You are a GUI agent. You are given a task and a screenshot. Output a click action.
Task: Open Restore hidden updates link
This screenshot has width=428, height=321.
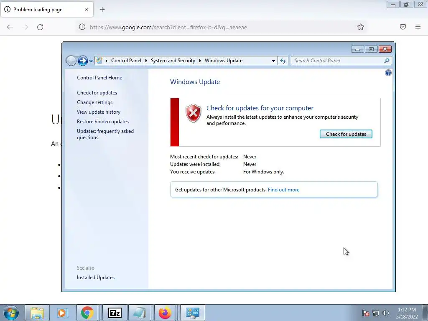coord(103,122)
